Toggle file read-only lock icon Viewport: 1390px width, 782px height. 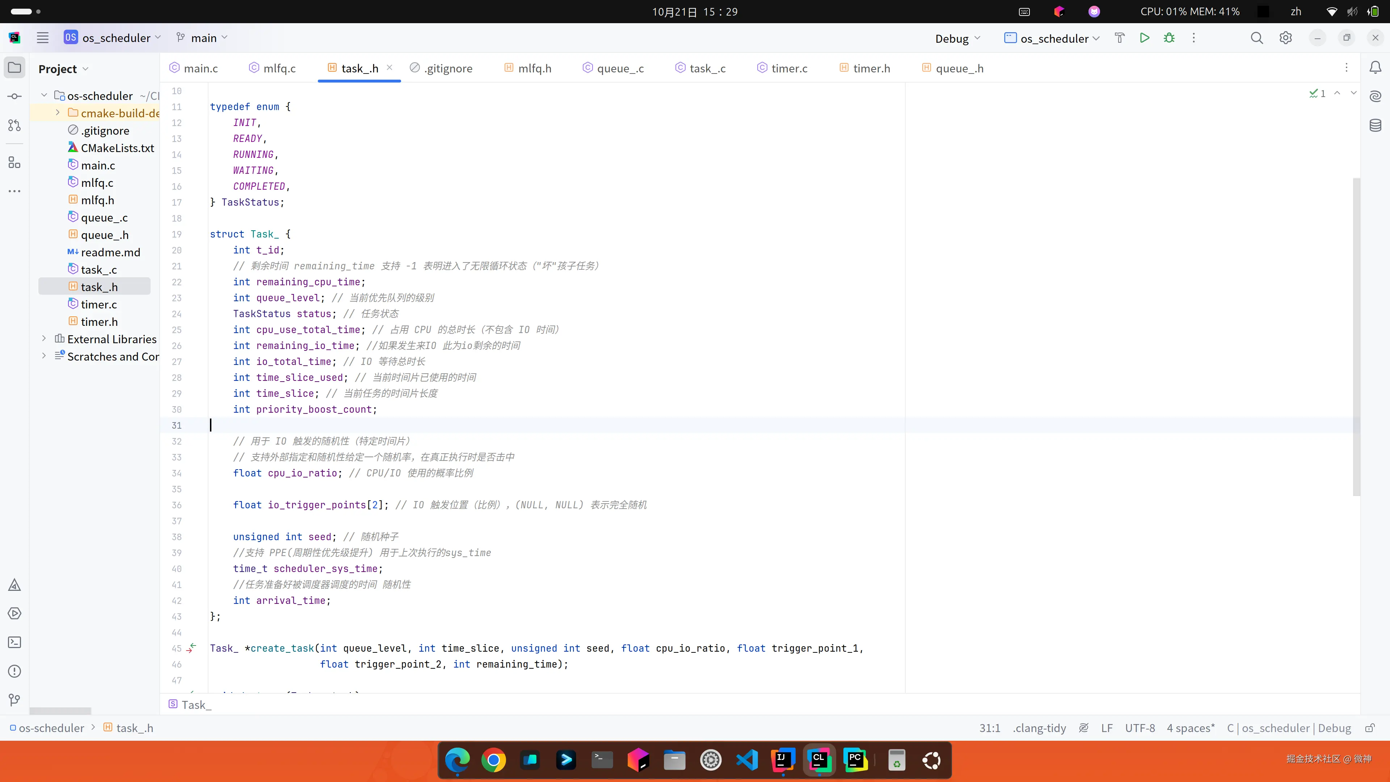1369,728
